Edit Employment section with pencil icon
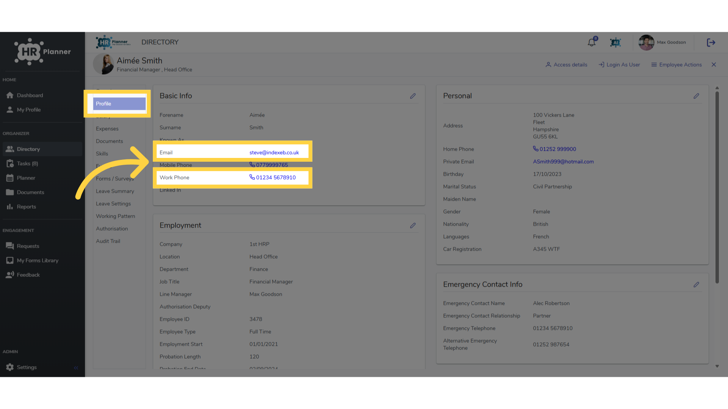This screenshot has height=409, width=728. 413,226
